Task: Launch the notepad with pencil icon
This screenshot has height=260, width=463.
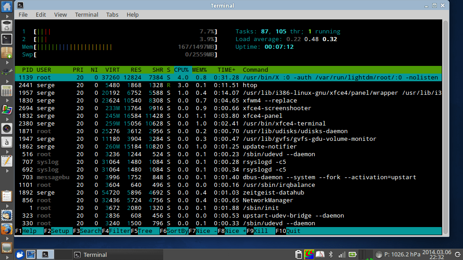Action: pos(6,161)
